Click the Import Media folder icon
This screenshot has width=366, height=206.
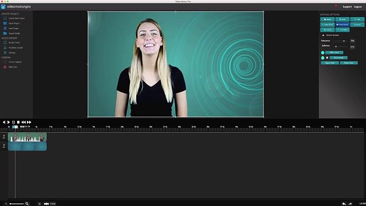(5, 33)
